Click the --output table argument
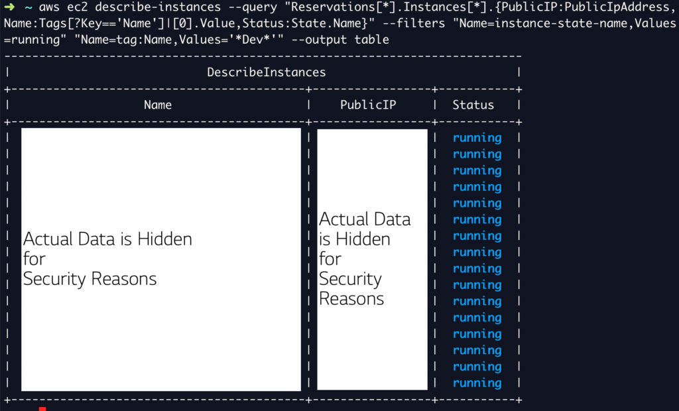The width and height of the screenshot is (679, 411). 339,40
